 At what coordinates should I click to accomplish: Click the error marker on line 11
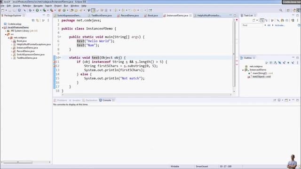[x=55, y=61]
